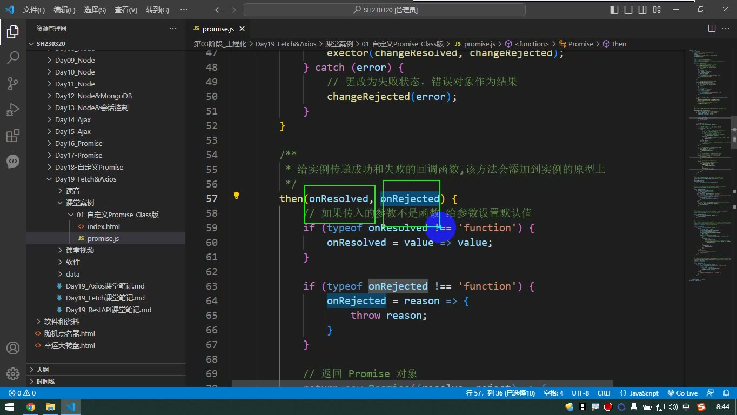
Task: Open the Manage settings gear
Action: [x=13, y=374]
